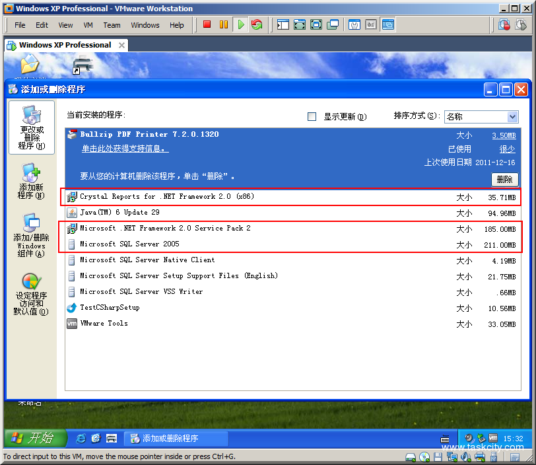Viewport: 536px width, 465px height.
Task: Open the Windows menu
Action: (145, 25)
